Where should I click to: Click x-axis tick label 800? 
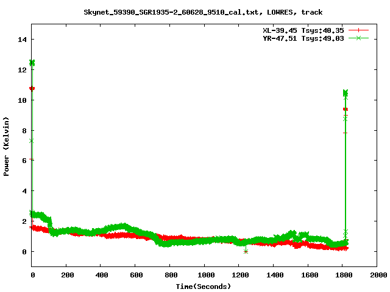(x=171, y=275)
